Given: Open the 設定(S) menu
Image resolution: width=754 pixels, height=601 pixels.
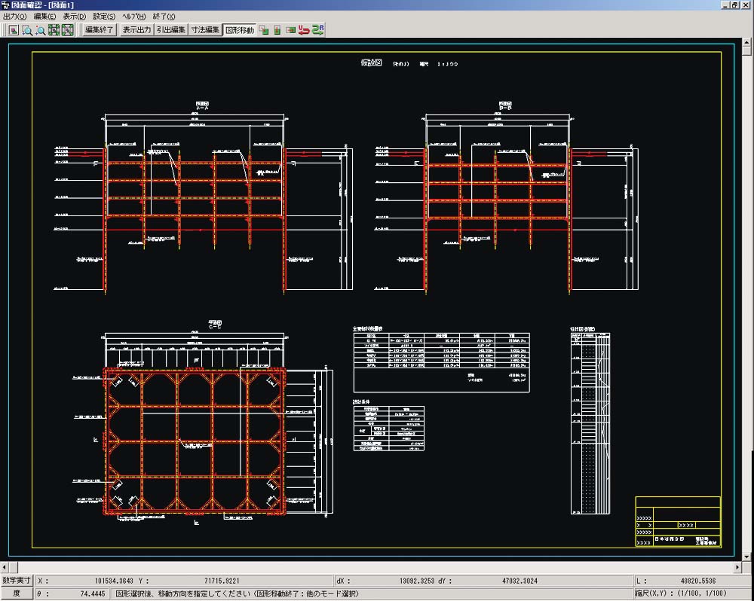Looking at the screenshot, I should (x=104, y=16).
